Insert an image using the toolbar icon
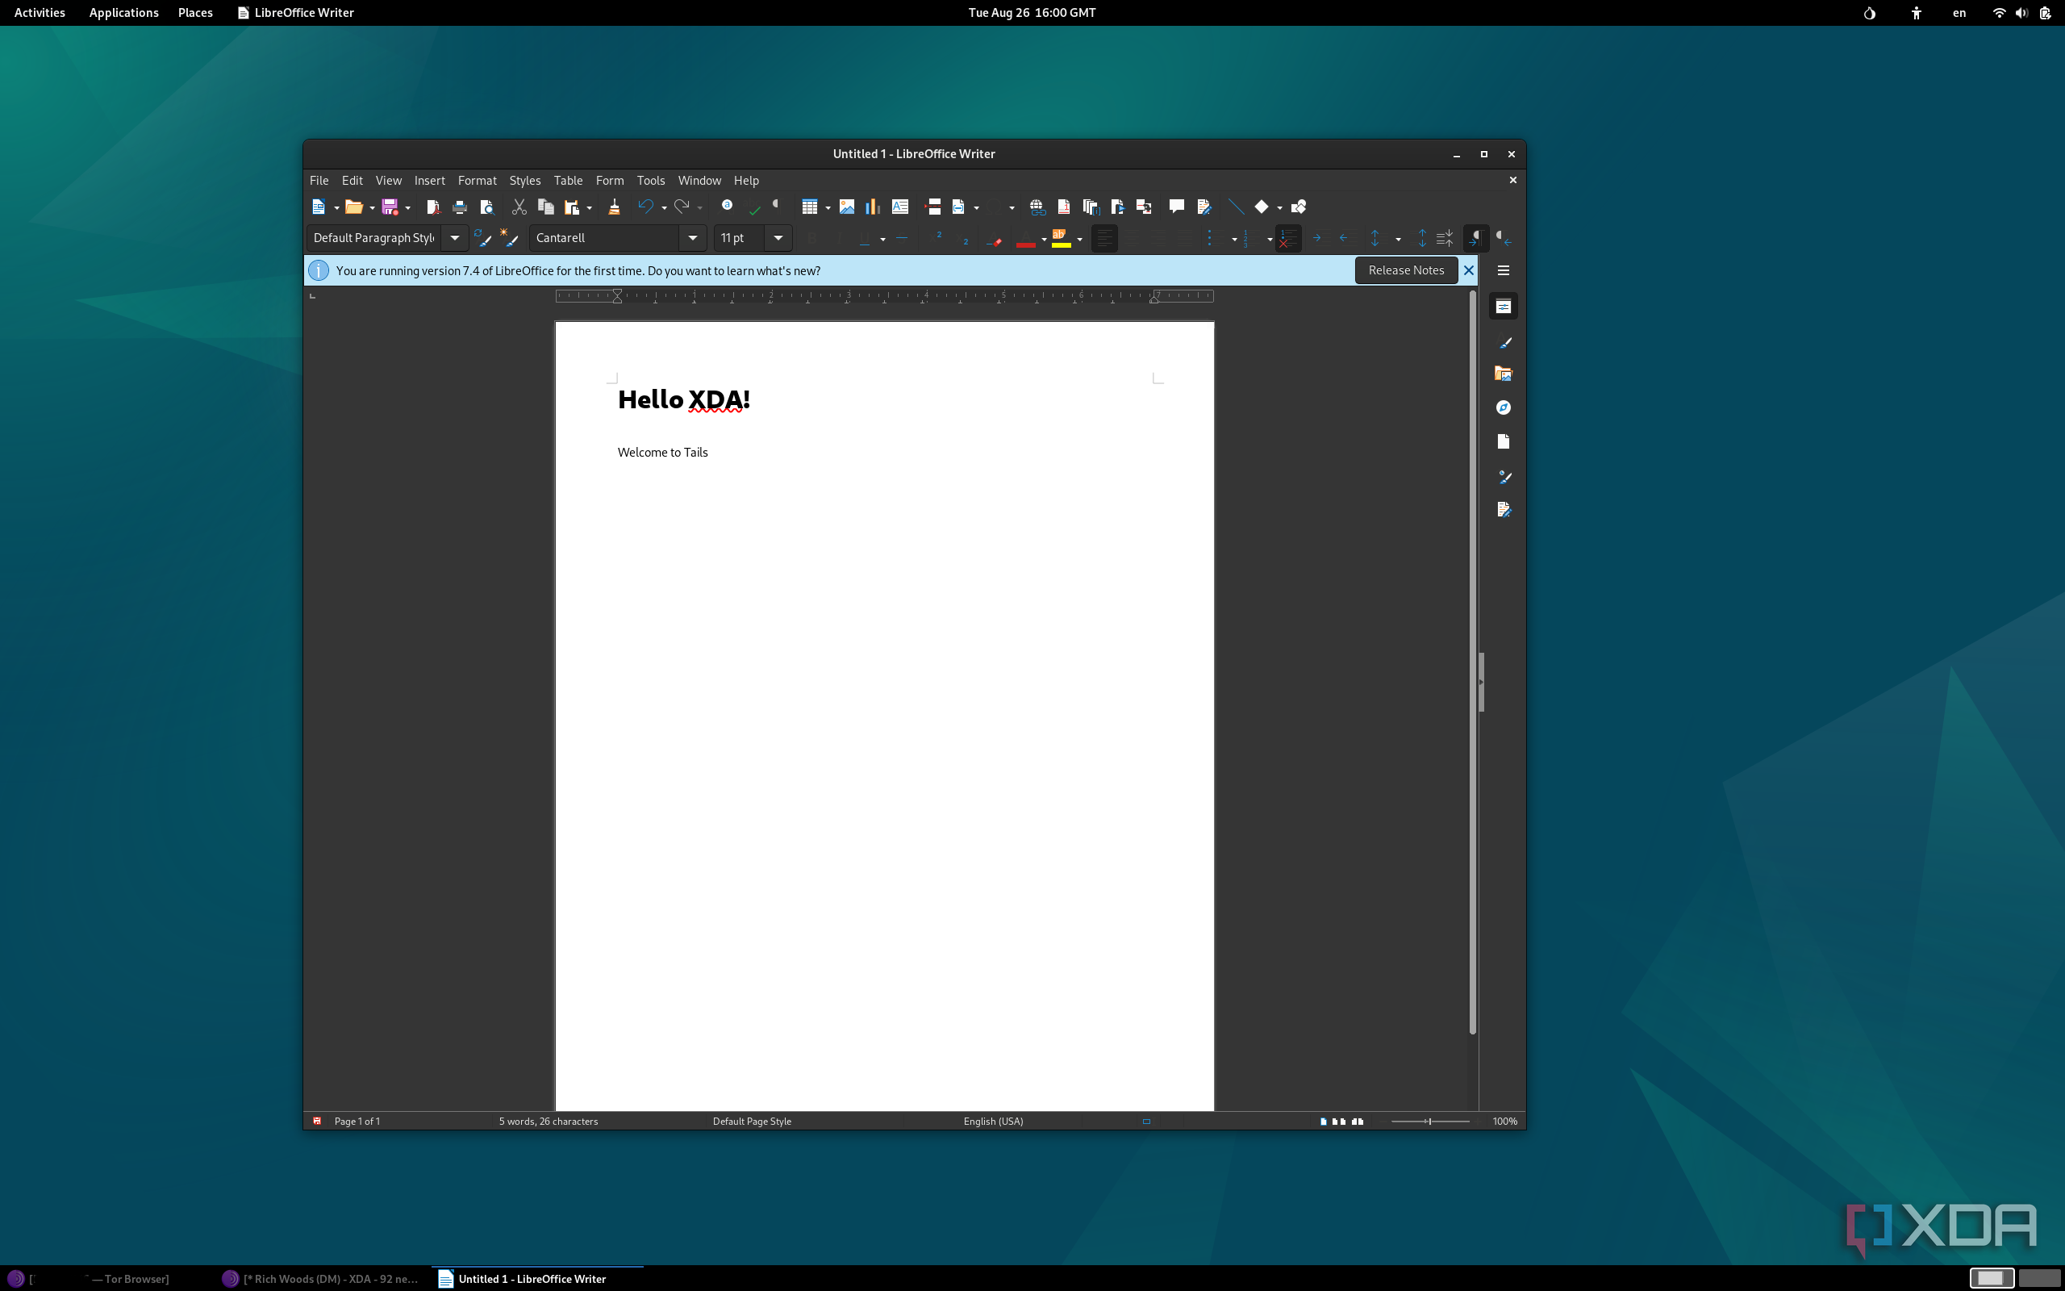This screenshot has height=1291, width=2065. pos(846,207)
